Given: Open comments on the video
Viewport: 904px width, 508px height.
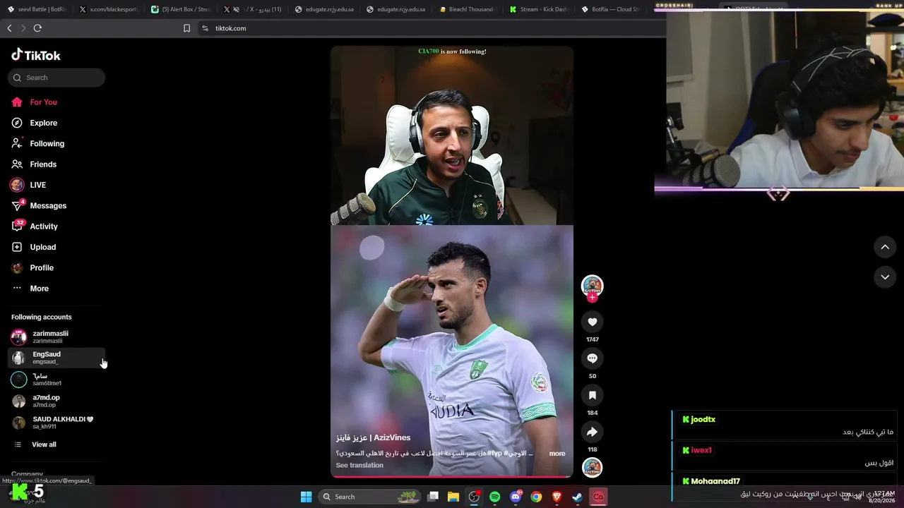Looking at the screenshot, I should click(592, 358).
